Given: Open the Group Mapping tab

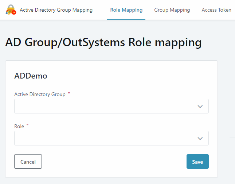Looking at the screenshot, I should tap(172, 10).
